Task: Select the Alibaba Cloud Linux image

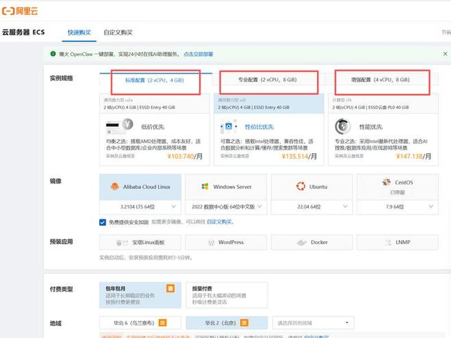Action: 140,187
